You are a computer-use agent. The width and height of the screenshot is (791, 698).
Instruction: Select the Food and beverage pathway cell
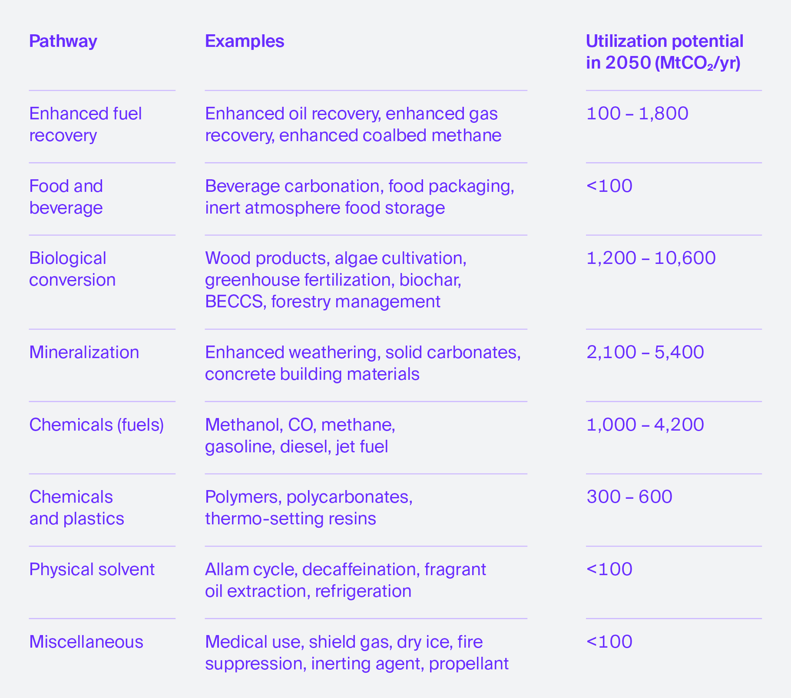tap(66, 197)
